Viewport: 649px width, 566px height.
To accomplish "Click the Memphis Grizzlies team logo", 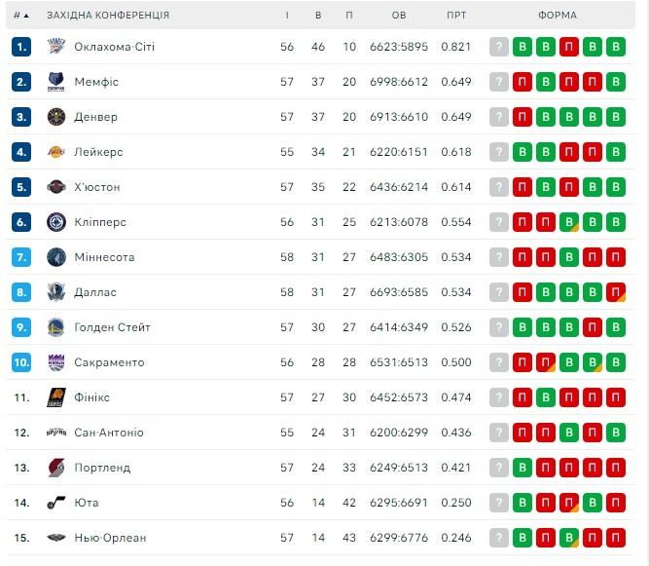I will pyautogui.click(x=55, y=82).
